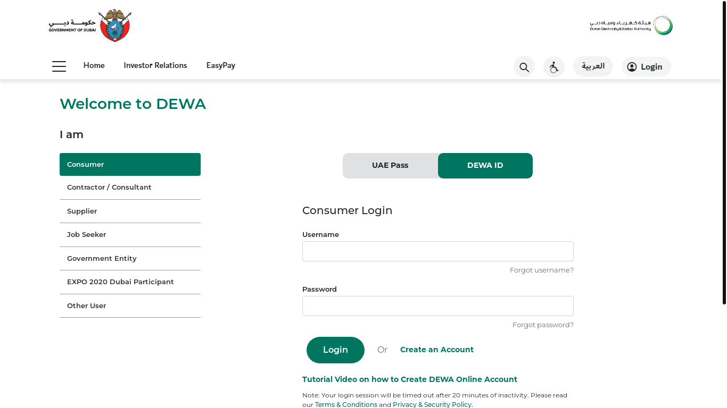Choose the Job Seeker option
727x408 pixels.
click(130, 235)
